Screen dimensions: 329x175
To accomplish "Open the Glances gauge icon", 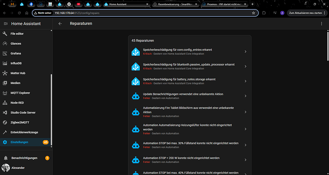I will (x=5, y=43).
